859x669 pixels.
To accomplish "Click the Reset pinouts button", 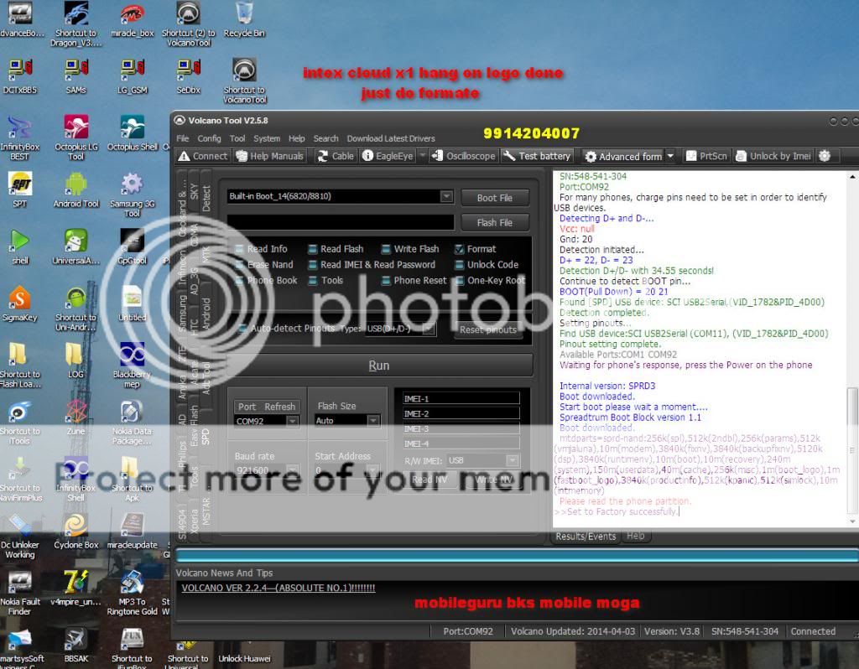I will point(488,329).
